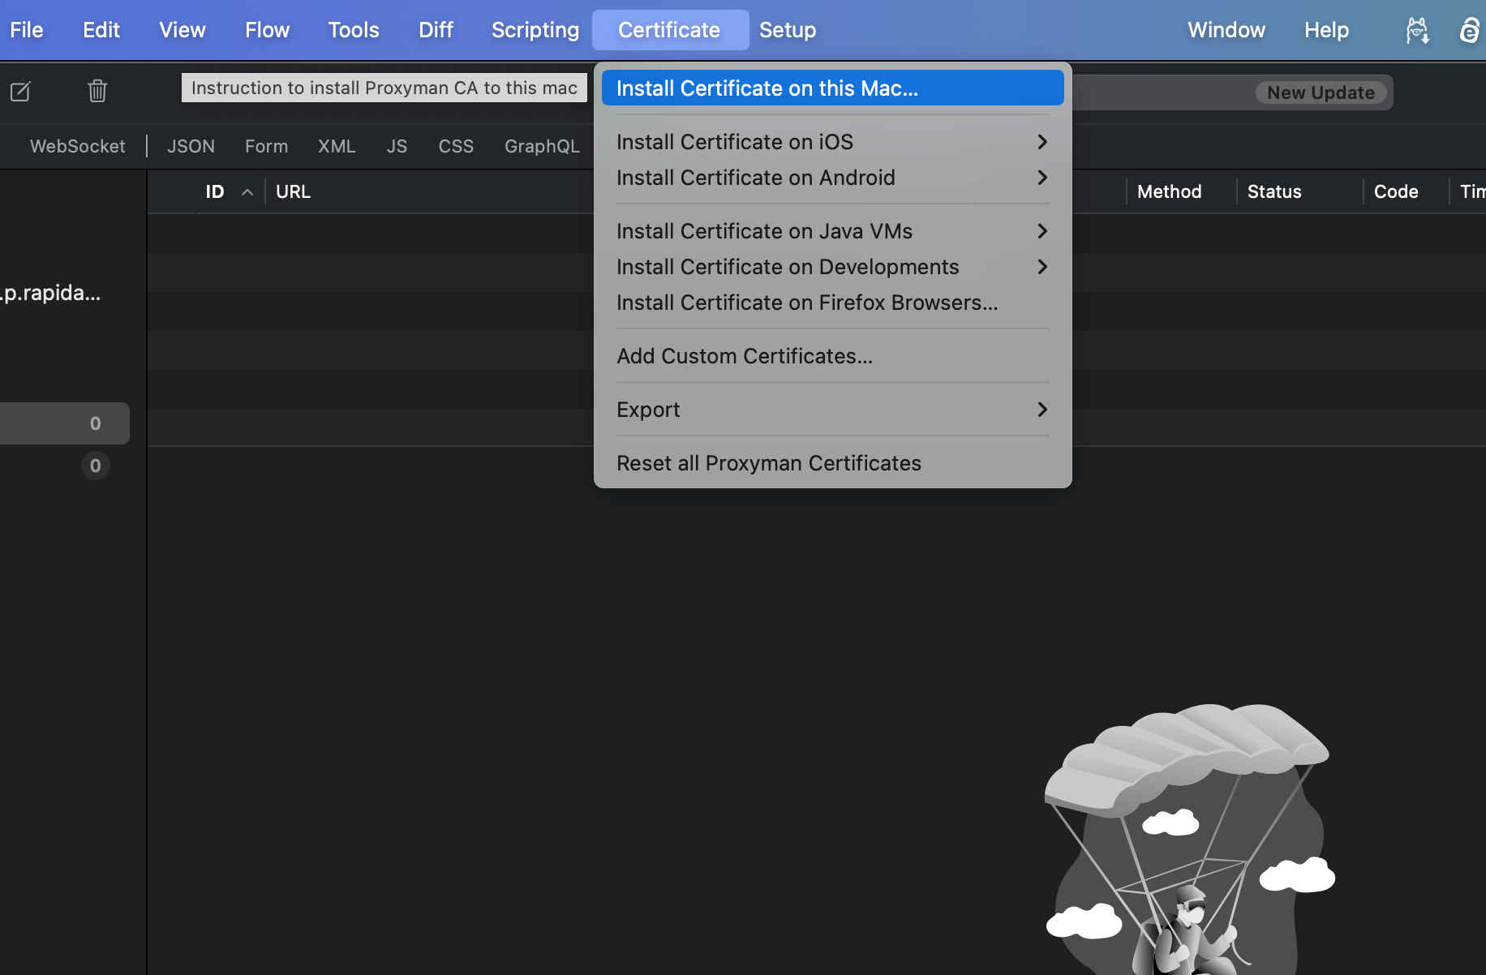Viewport: 1486px width, 975px height.
Task: Open the Scripting menu
Action: click(535, 30)
